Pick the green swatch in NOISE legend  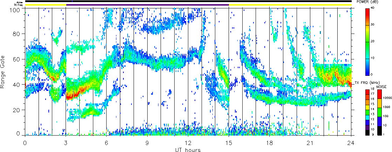click(x=379, y=113)
